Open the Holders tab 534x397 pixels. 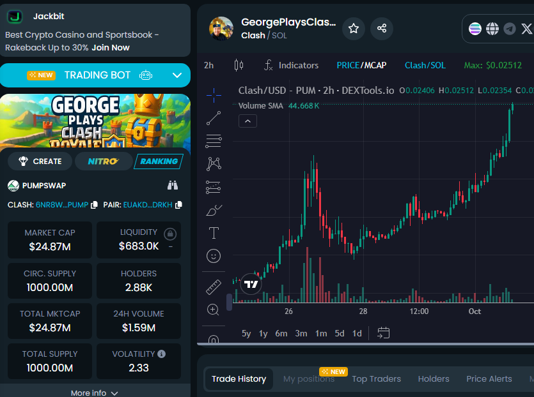434,378
